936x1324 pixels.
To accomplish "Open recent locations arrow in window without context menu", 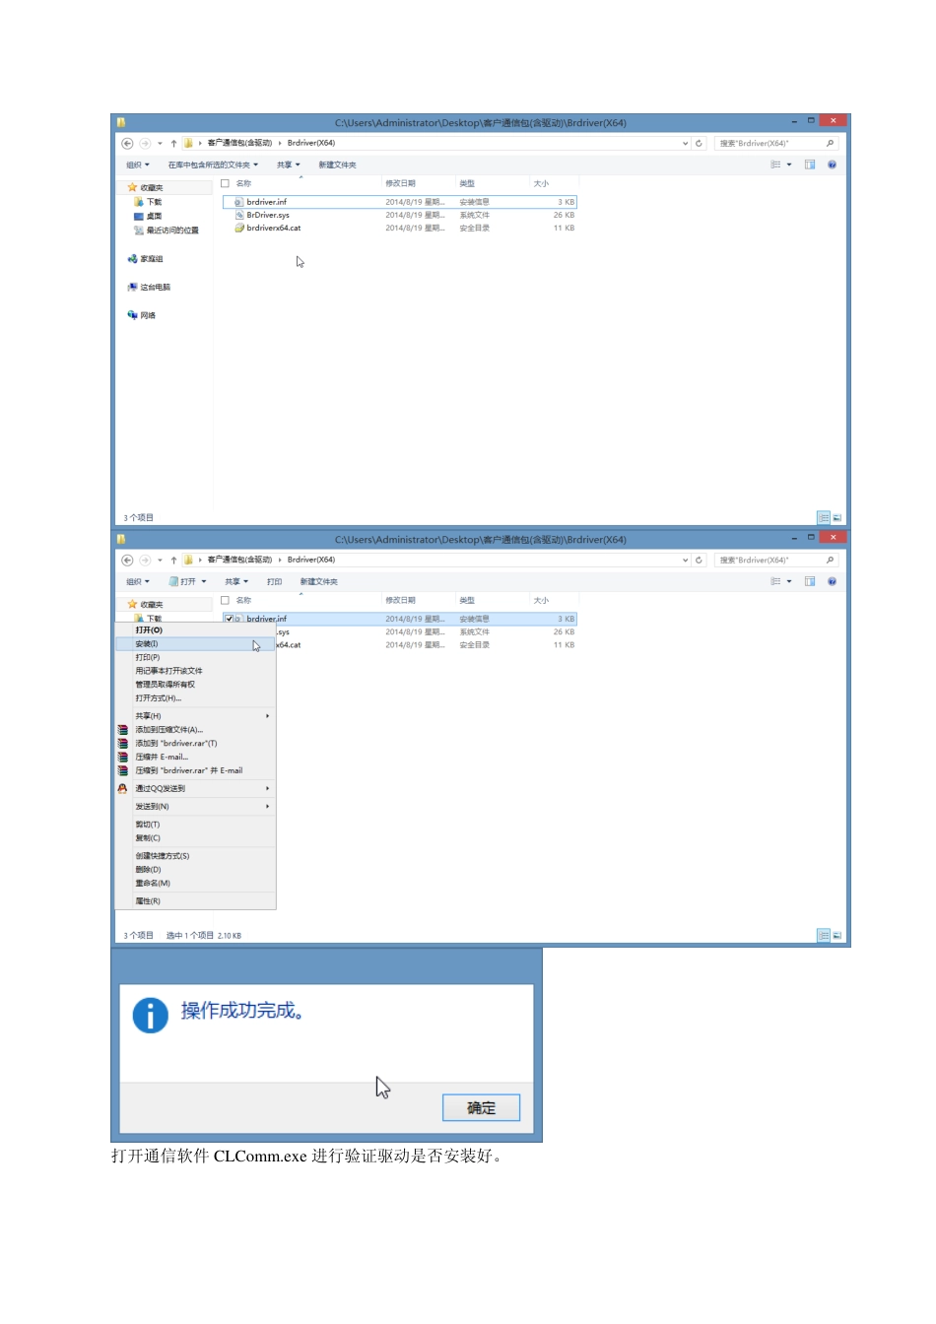I will coord(160,143).
